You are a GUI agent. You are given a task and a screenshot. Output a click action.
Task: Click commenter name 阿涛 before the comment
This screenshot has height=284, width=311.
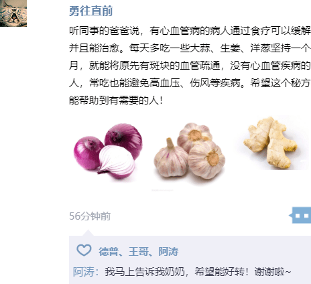pos(84,272)
